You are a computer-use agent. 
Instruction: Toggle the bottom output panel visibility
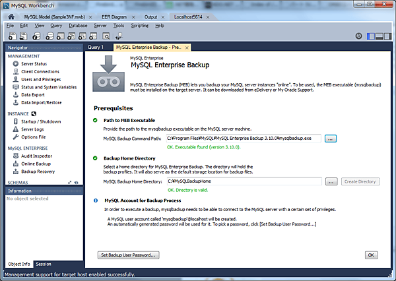pos(379,36)
